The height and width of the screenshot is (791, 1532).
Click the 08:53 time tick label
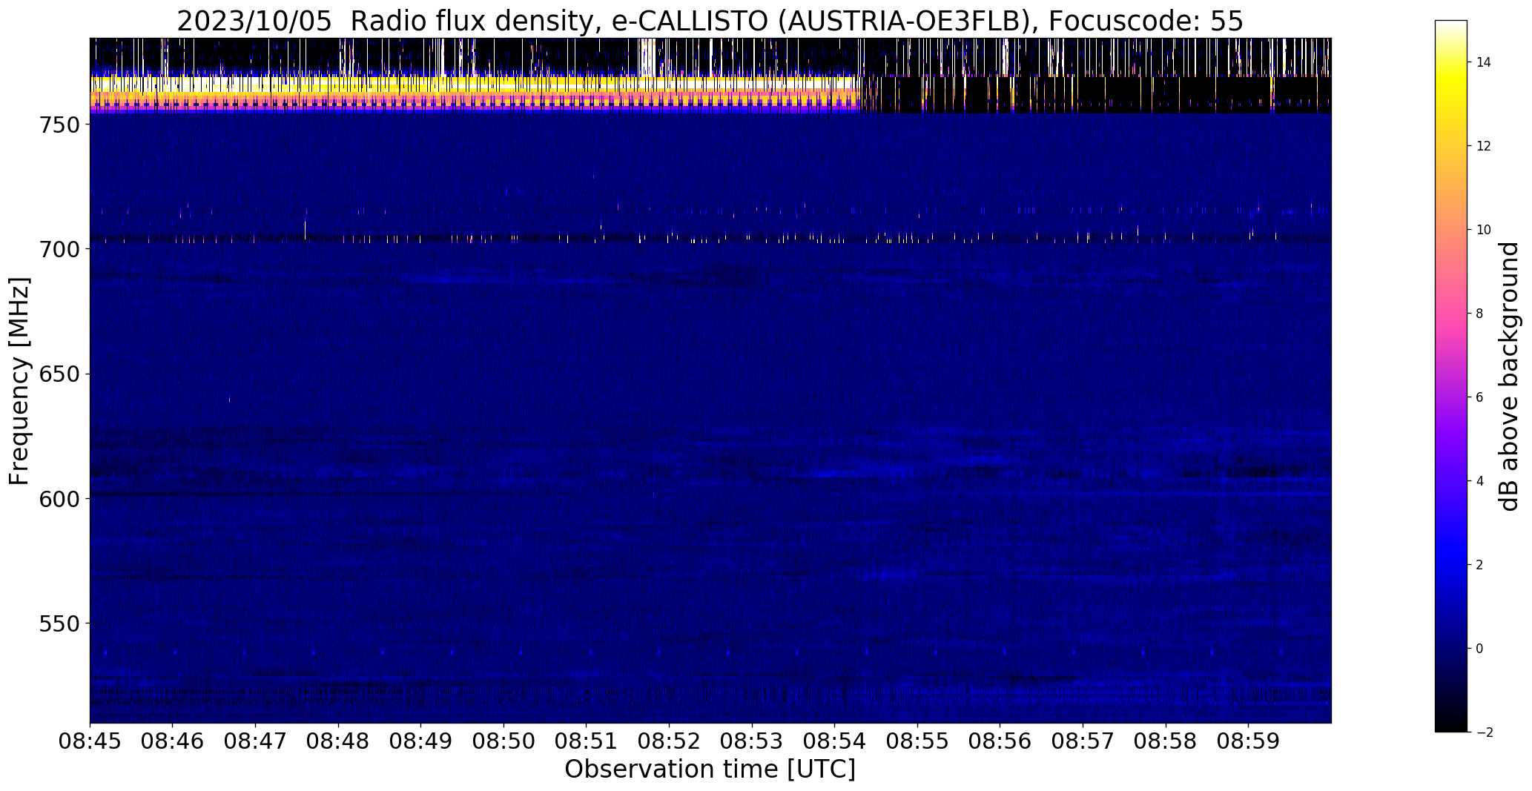(752, 741)
